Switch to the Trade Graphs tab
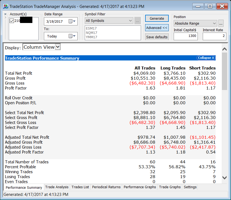Image resolution: width=231 pixels, height=200 pixels. [170, 187]
